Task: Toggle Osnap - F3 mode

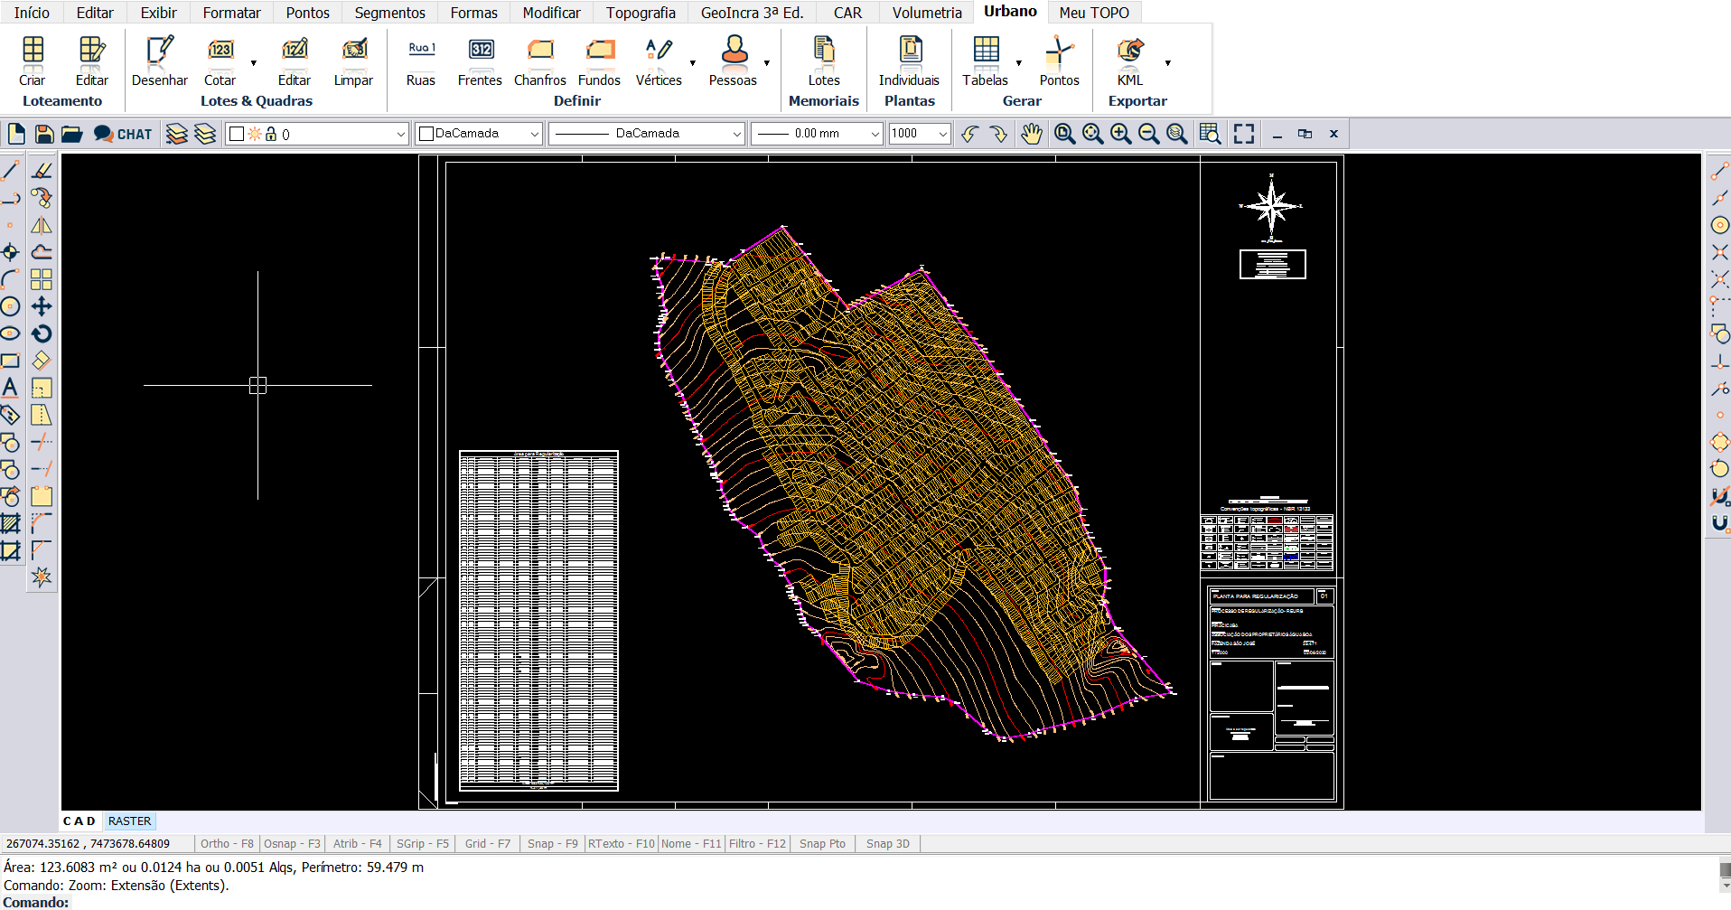Action: 292,843
